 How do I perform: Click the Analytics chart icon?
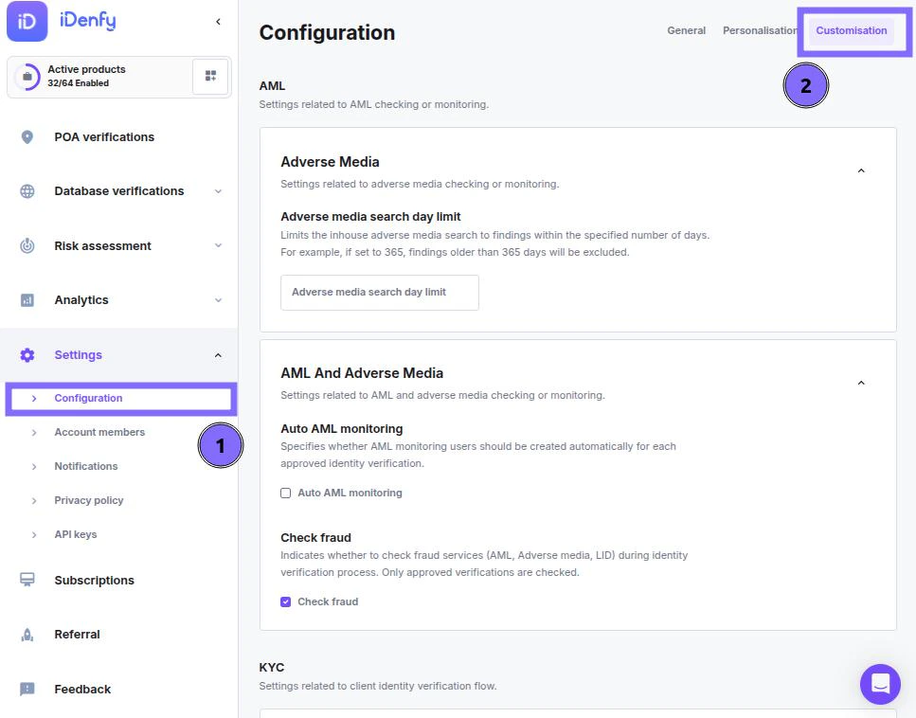[x=27, y=300]
